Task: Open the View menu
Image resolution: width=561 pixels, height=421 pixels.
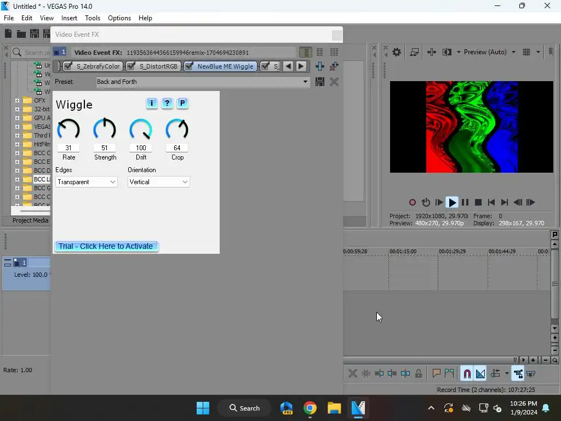Action: (x=47, y=18)
